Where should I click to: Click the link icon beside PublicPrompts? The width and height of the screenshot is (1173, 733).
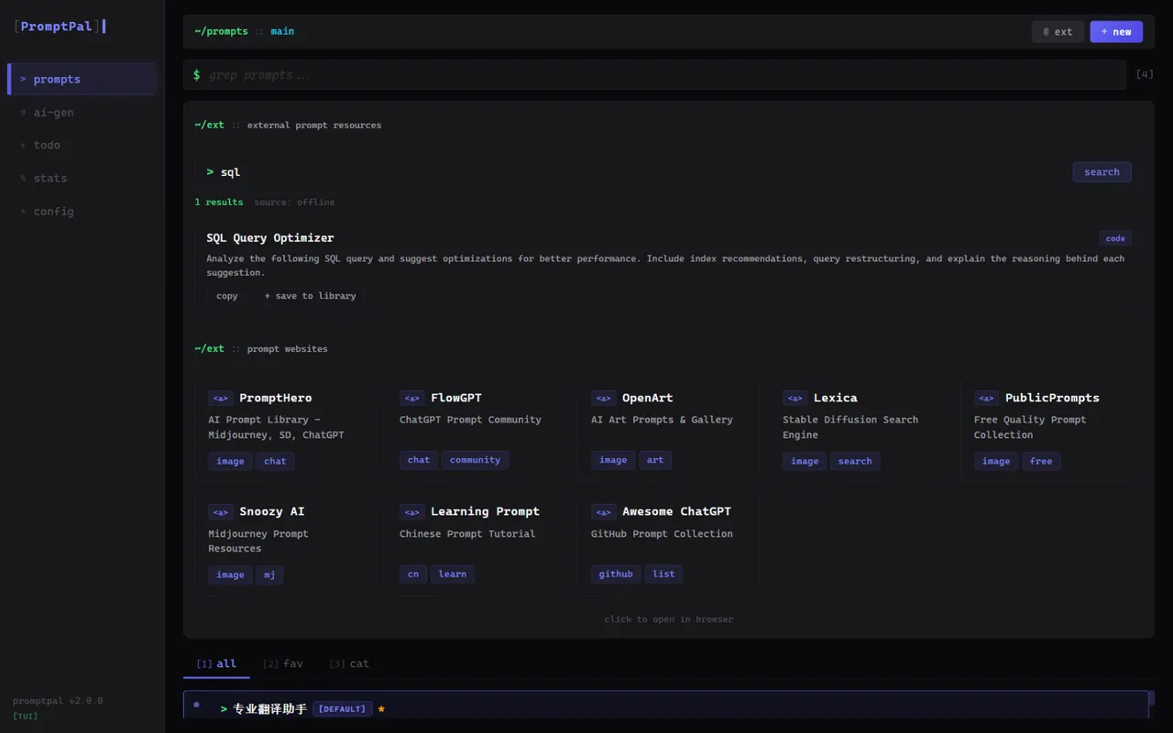pos(986,398)
